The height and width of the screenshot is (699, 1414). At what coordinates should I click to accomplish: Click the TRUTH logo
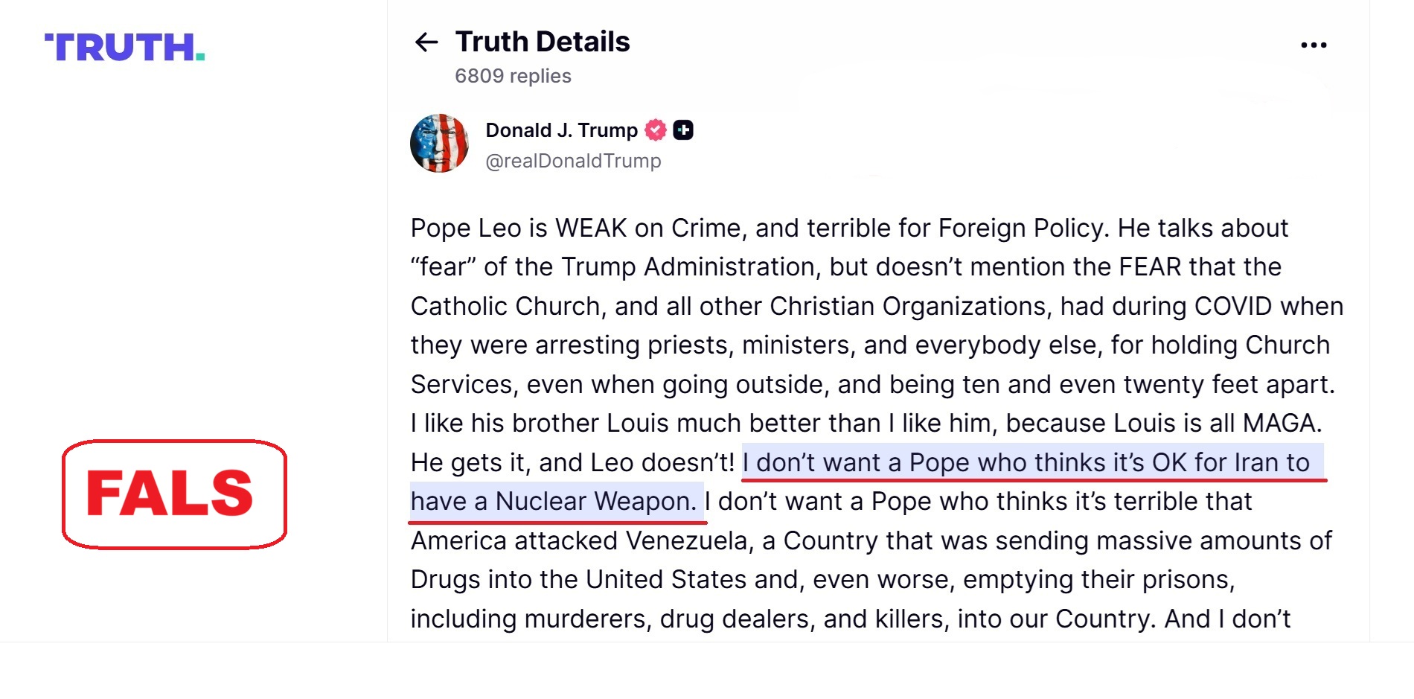(124, 48)
